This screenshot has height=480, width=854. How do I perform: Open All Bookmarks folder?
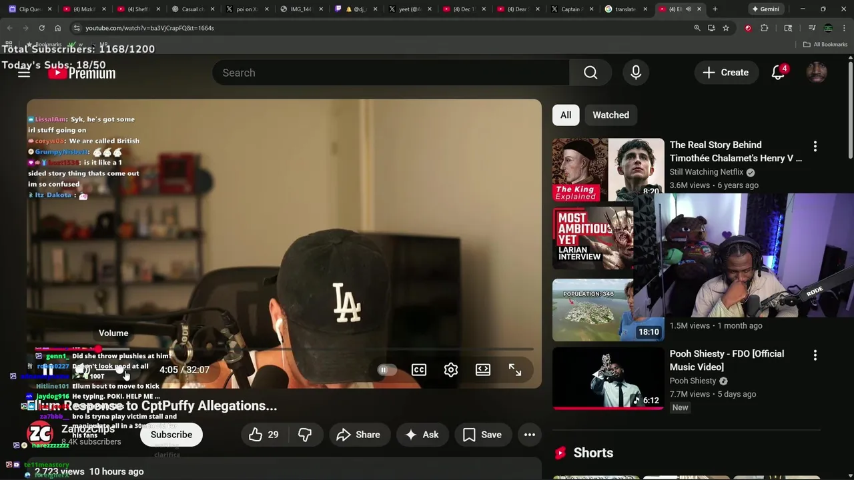pyautogui.click(x=825, y=45)
